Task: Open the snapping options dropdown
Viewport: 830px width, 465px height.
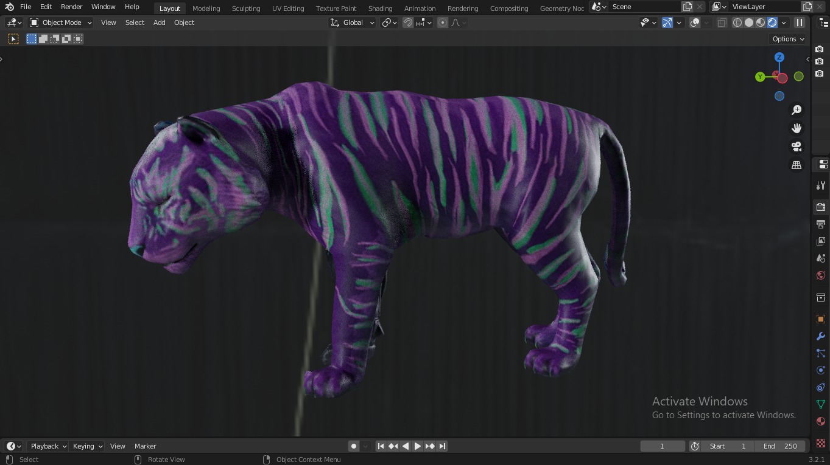Action: pyautogui.click(x=424, y=22)
